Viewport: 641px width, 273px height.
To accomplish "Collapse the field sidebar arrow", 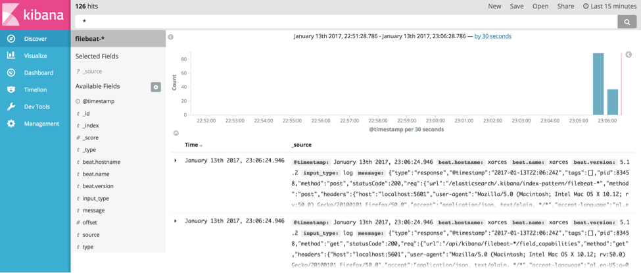I will click(x=171, y=37).
